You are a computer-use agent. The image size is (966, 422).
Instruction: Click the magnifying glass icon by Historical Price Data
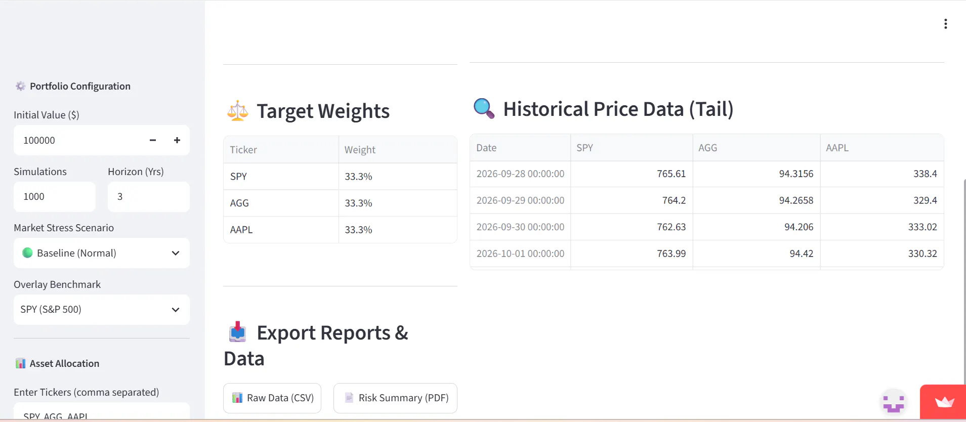click(x=484, y=108)
